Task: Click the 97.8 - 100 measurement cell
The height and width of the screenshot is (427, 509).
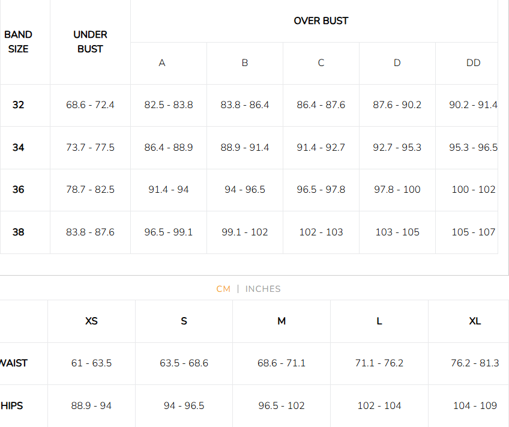Action: (x=397, y=190)
